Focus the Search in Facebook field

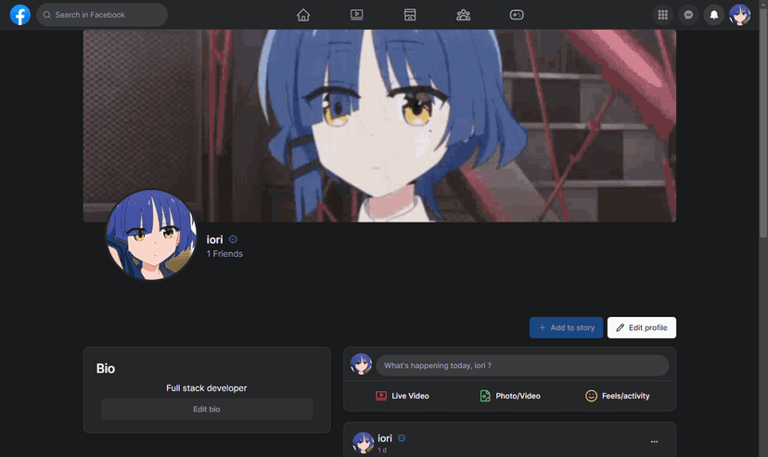tap(102, 15)
